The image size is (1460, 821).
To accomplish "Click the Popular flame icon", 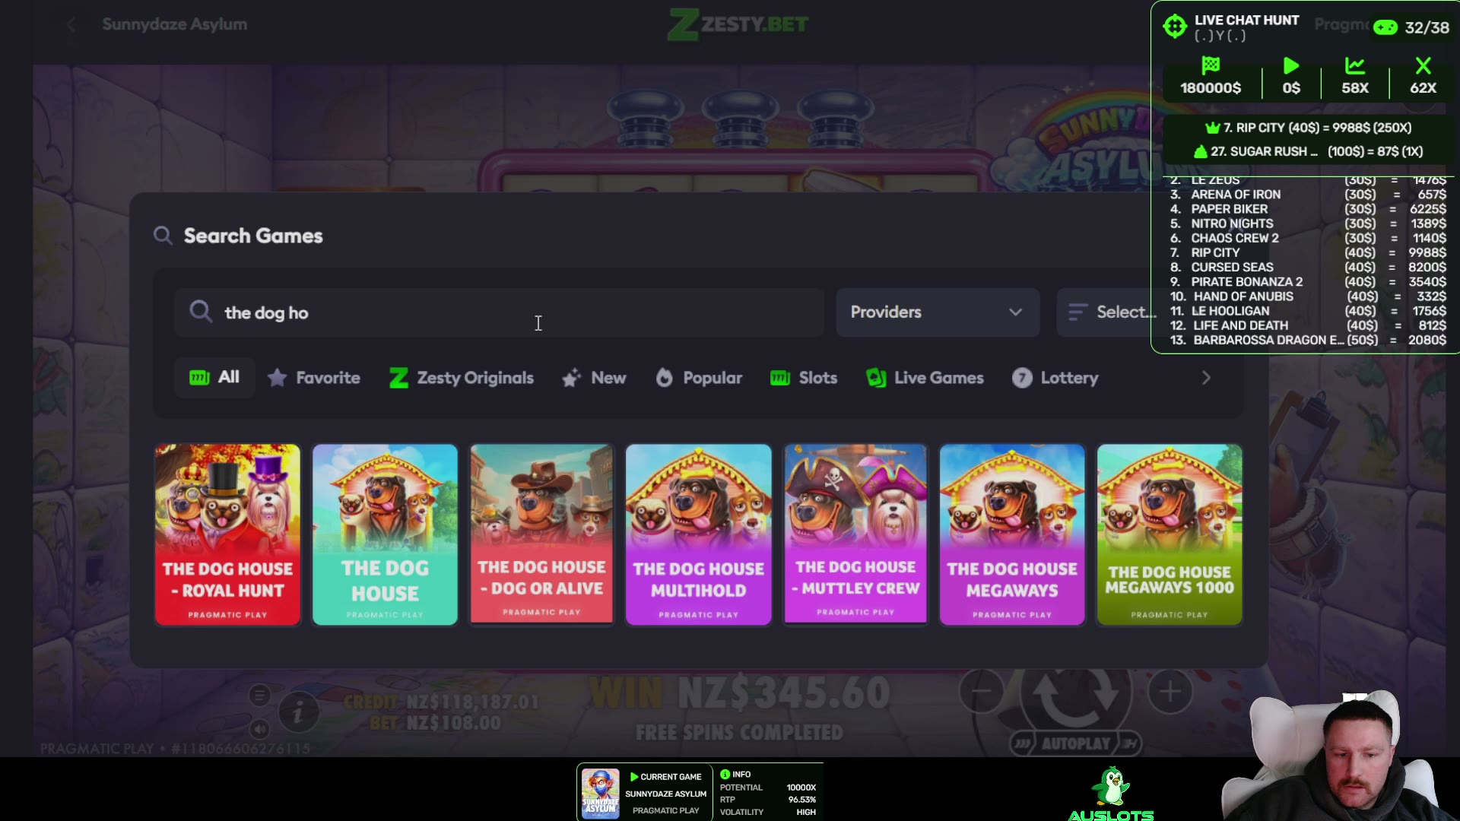I will [664, 378].
